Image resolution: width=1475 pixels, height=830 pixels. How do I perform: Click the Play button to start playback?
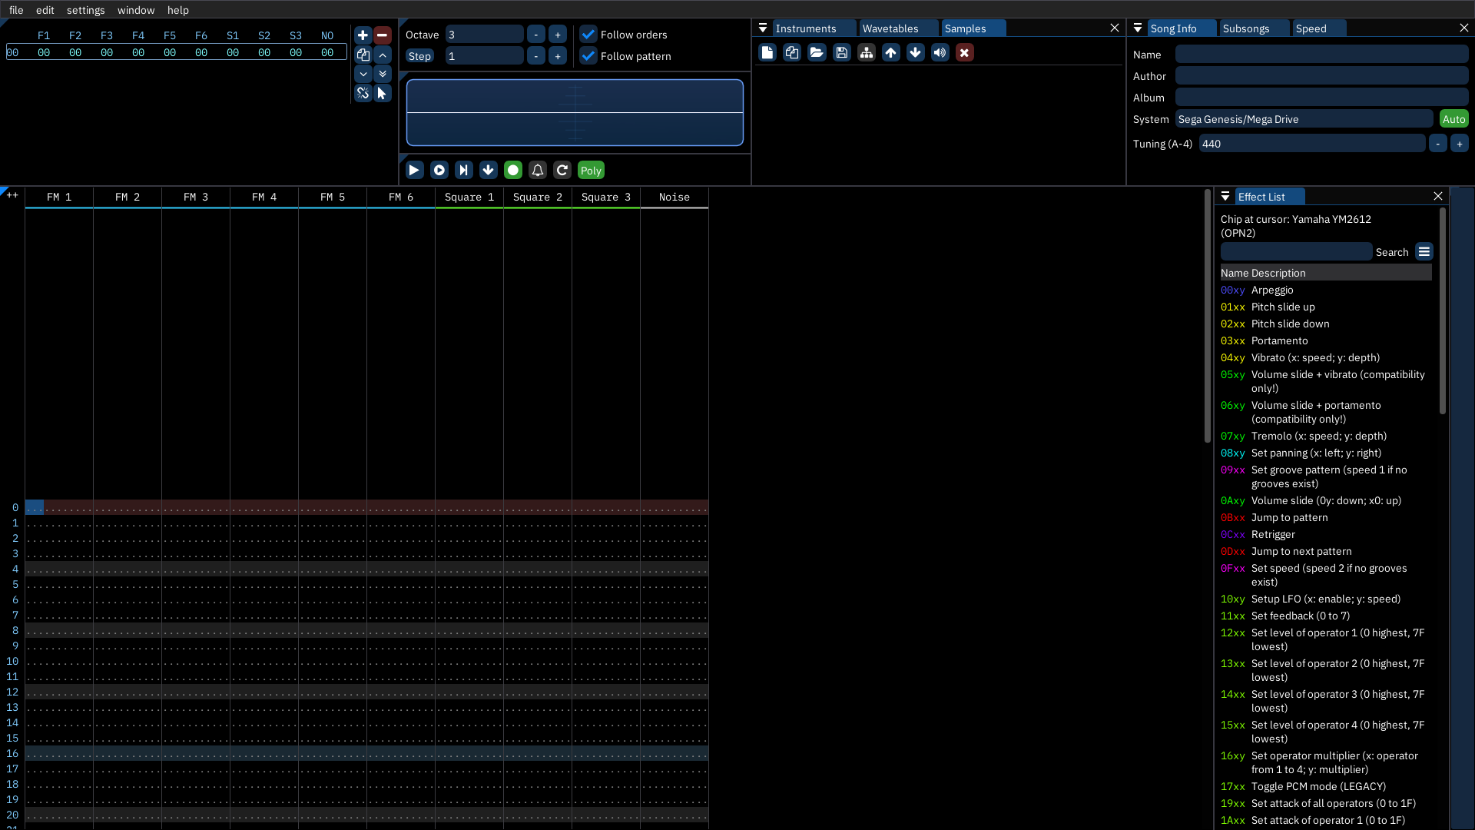tap(414, 171)
